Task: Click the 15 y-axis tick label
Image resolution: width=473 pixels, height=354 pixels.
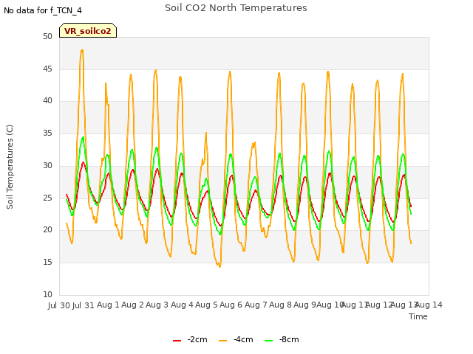Action: click(x=47, y=263)
